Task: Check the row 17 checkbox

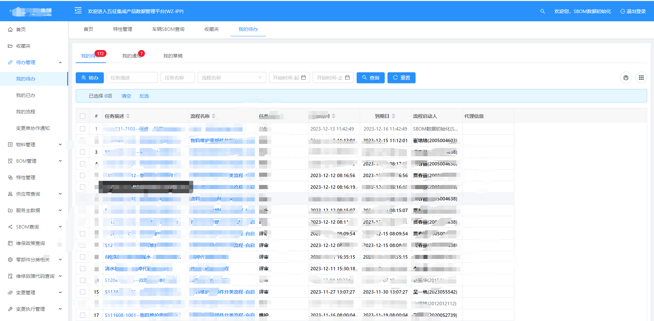Action: pyautogui.click(x=83, y=315)
